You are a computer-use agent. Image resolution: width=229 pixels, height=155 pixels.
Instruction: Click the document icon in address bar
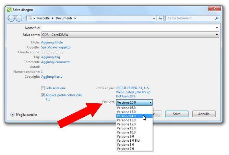pos(29,18)
